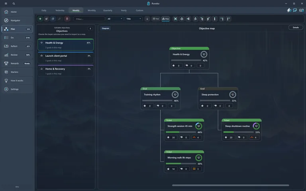The image size is (306, 191).
Task: Open the Do section in sidebar
Action: click(17, 38)
